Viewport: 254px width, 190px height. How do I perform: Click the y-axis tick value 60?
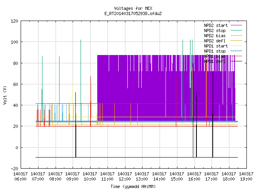[15, 84]
